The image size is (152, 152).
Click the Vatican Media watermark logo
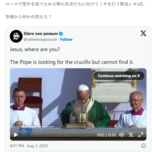coord(26,133)
